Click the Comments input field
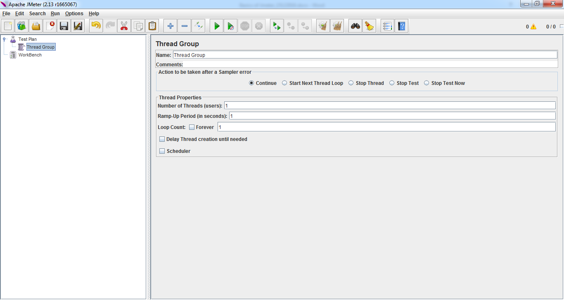Image resolution: width=564 pixels, height=300 pixels. click(x=370, y=64)
